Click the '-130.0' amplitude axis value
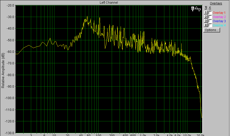Viewport: 230px width, 136px height. pos(10,133)
